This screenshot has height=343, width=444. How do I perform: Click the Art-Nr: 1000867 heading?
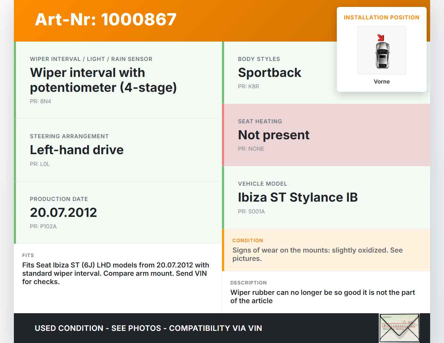pos(106,19)
